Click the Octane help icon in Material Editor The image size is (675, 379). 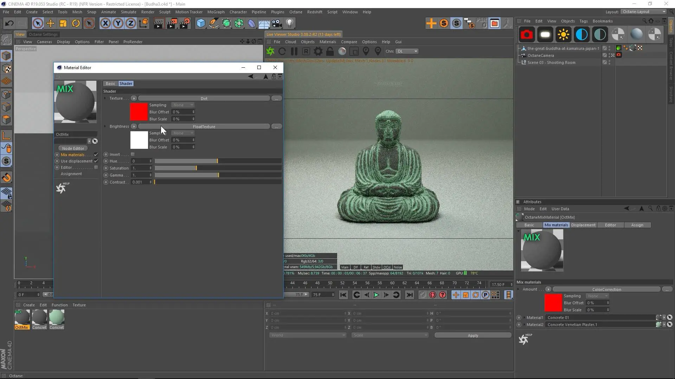(x=62, y=188)
